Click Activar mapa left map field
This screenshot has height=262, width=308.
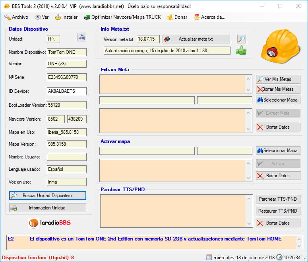[147, 151]
